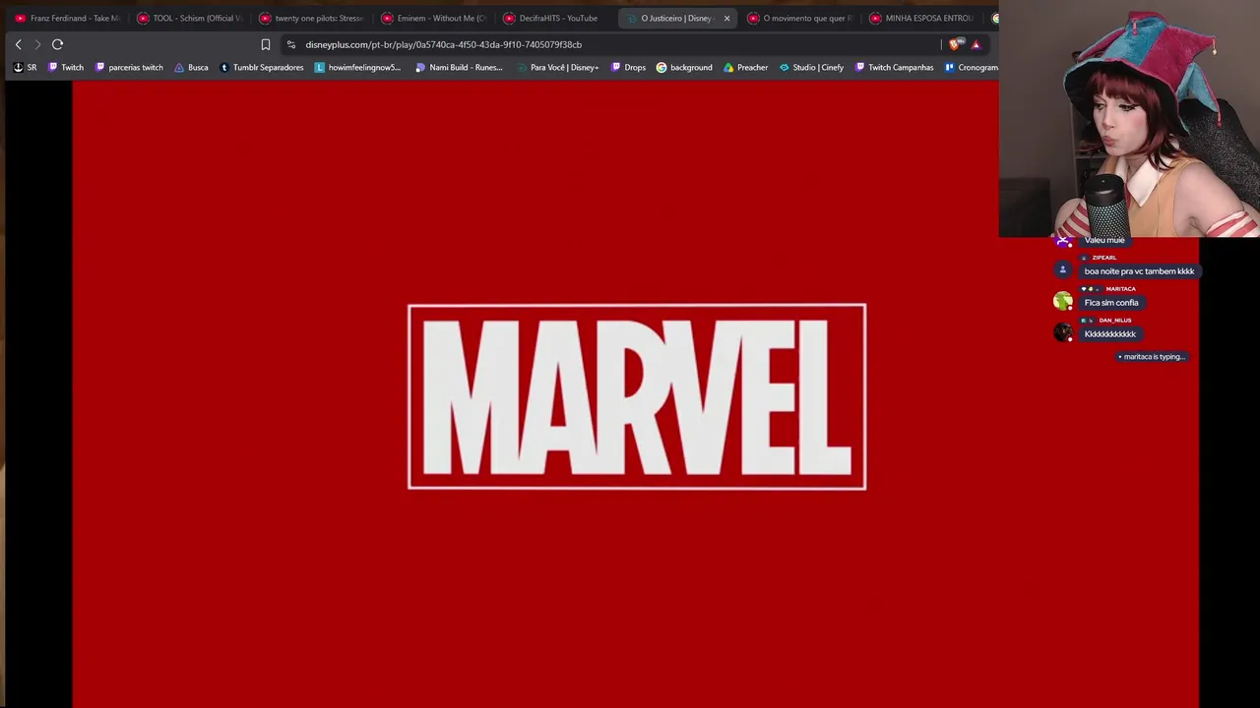Screen dimensions: 1260x708
Task: Click the chat message 'boa noite pra vc tambem kkkk'
Action: 1139,271
